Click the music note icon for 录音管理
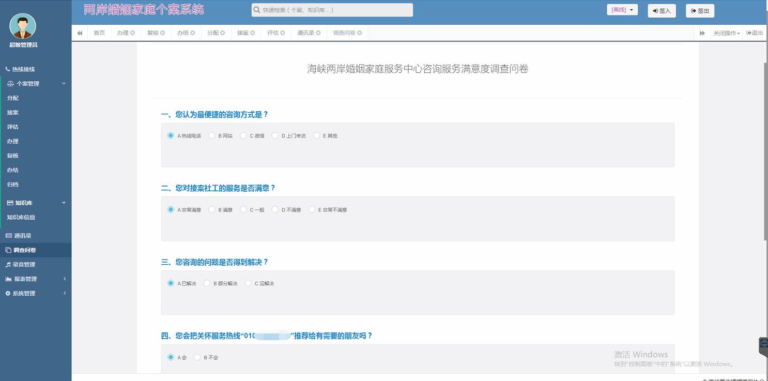768x381 pixels. tap(8, 265)
